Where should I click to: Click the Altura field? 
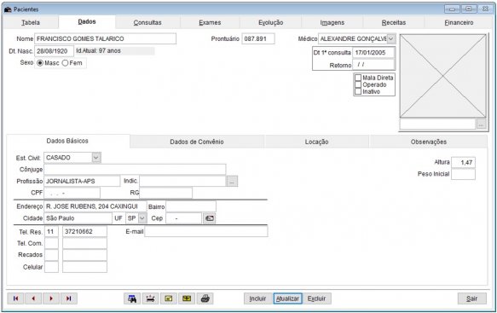pyautogui.click(x=463, y=162)
